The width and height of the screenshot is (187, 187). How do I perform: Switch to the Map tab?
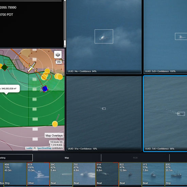pyautogui.click(x=67, y=158)
